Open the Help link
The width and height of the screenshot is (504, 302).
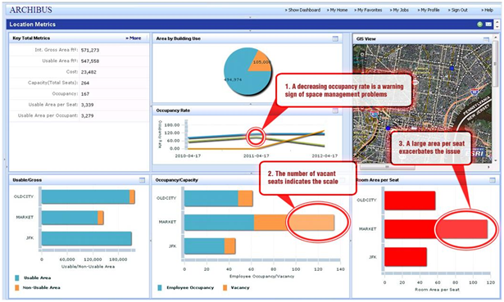point(488,11)
